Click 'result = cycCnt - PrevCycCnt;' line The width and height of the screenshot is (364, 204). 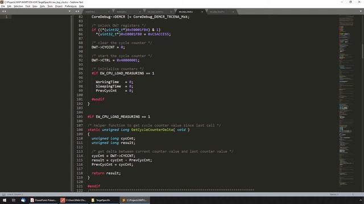point(122,160)
